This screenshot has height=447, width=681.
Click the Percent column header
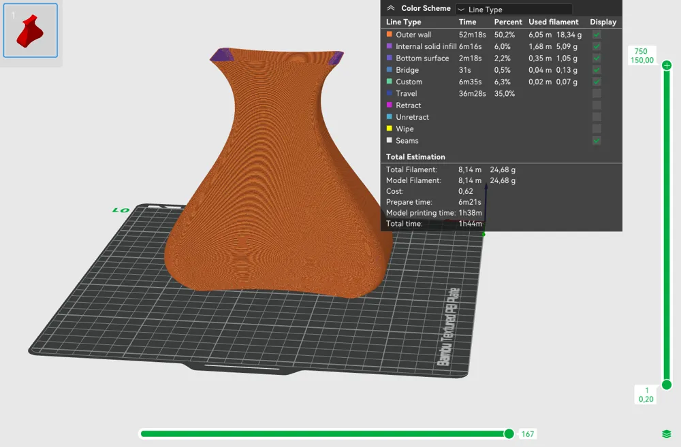click(x=508, y=22)
